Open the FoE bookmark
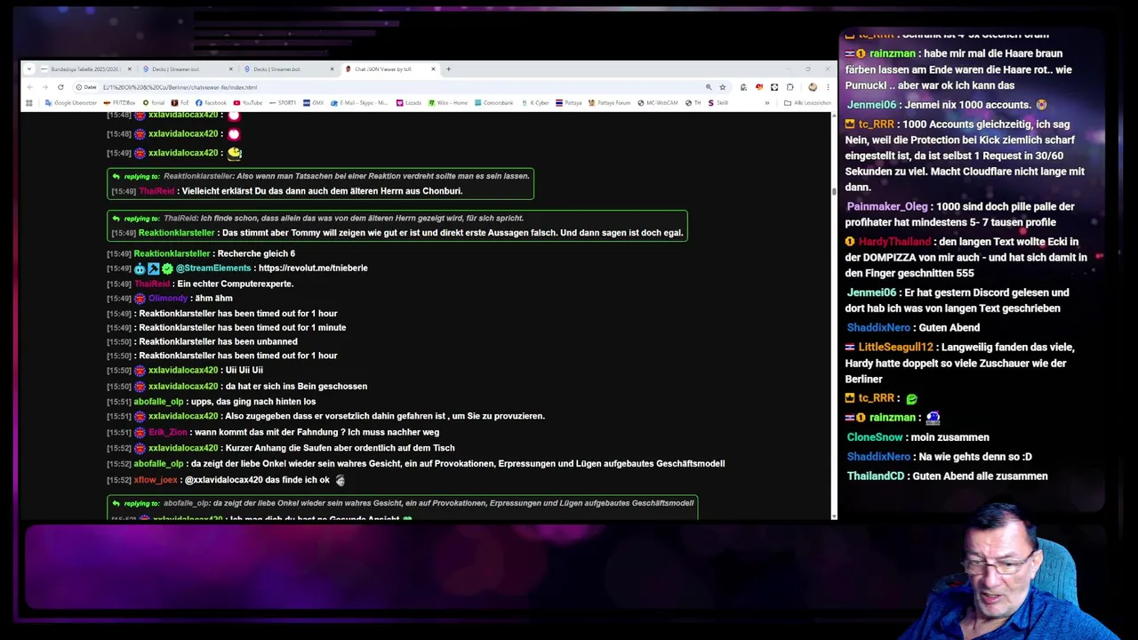 (x=180, y=103)
